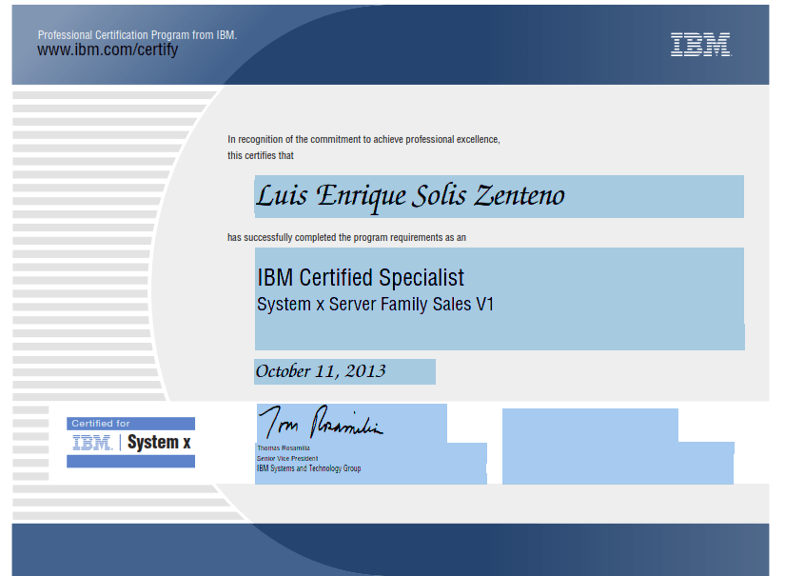Select the 'Professional Certification Program from IBM.' text
Image resolution: width=785 pixels, height=576 pixels.
click(x=137, y=34)
